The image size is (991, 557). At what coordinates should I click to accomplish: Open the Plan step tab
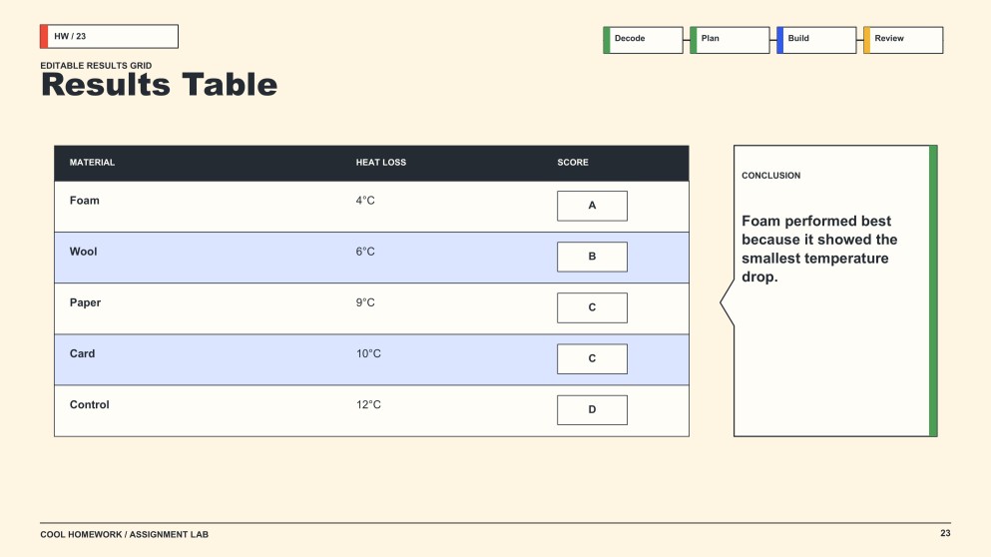pyautogui.click(x=730, y=40)
